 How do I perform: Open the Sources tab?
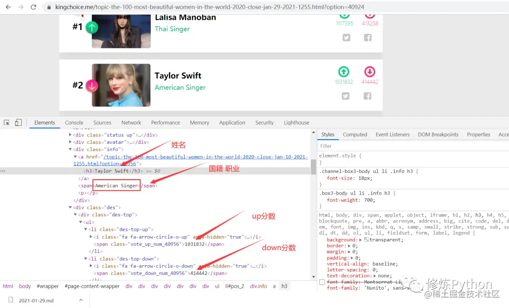[x=102, y=123]
